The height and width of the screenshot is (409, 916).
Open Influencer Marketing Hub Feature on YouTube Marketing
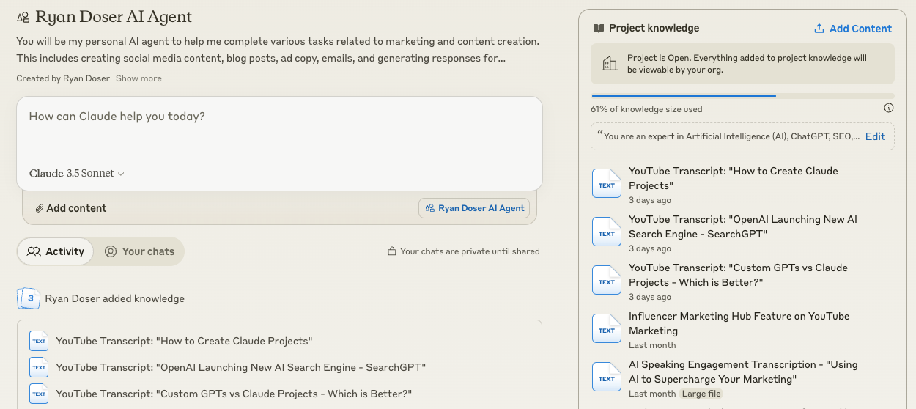(x=739, y=323)
